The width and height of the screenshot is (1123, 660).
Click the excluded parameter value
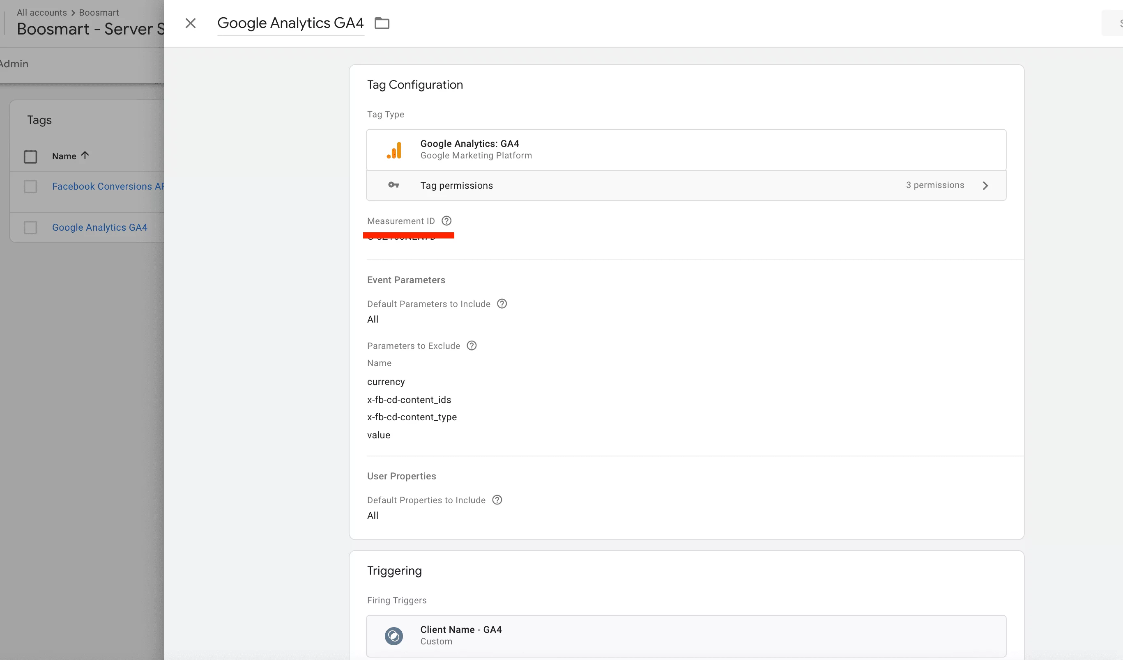point(379,435)
